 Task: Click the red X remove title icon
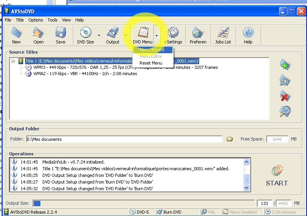(285, 96)
